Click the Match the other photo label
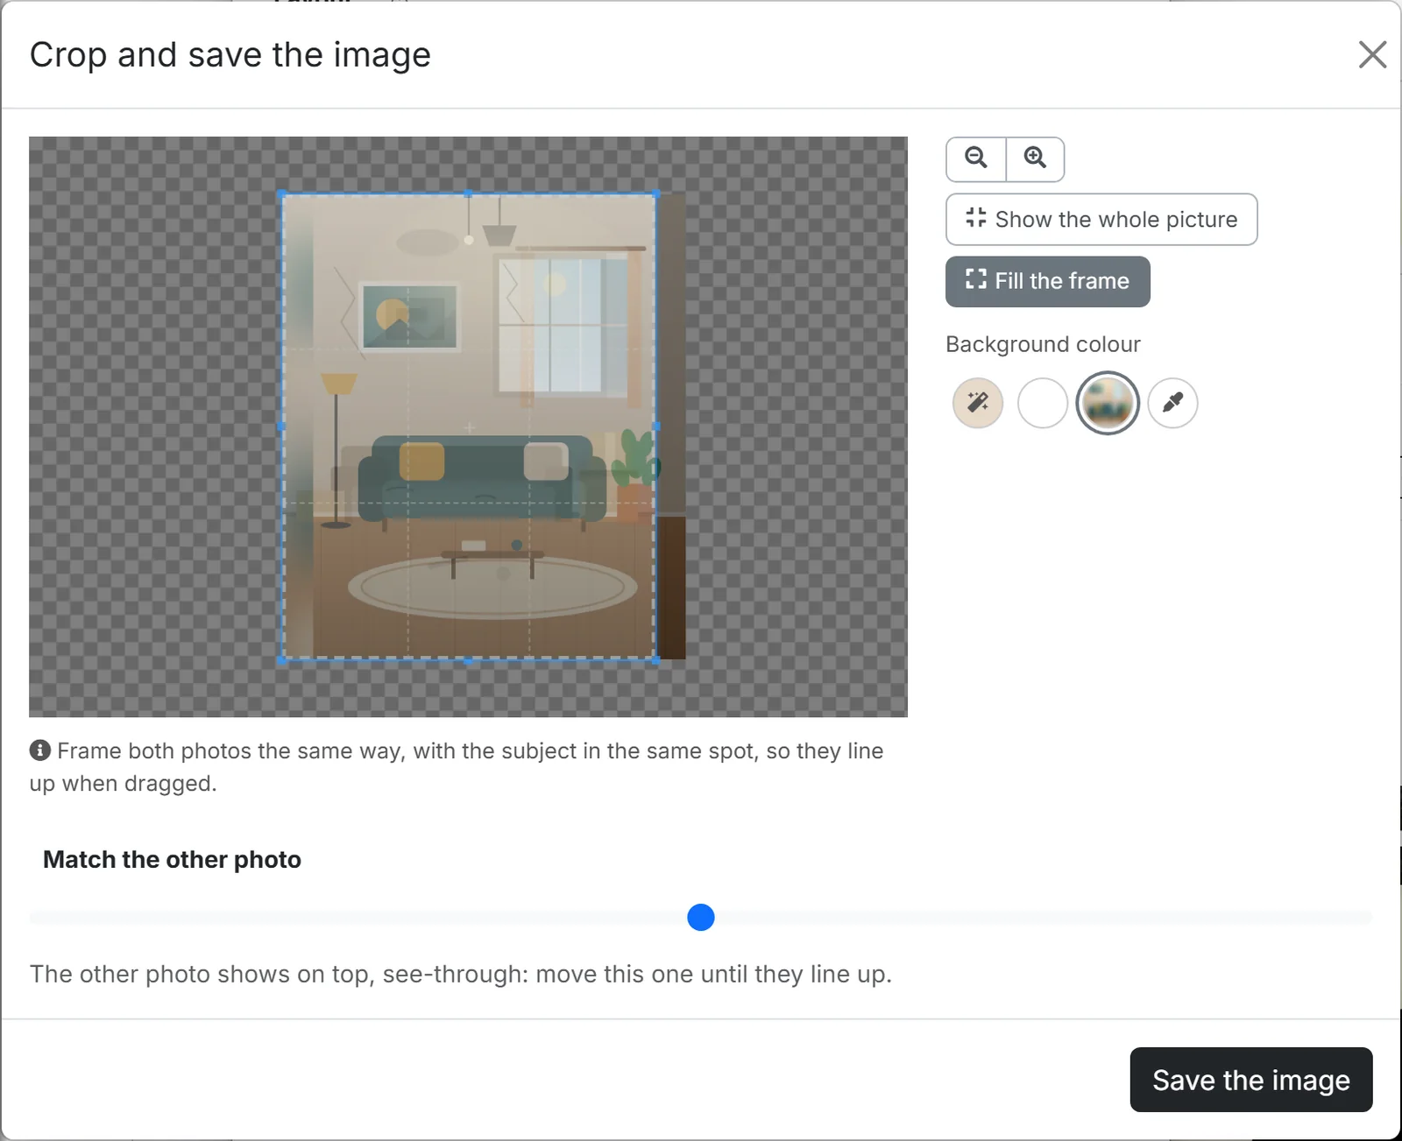Viewport: 1402px width, 1141px height. [x=172, y=860]
